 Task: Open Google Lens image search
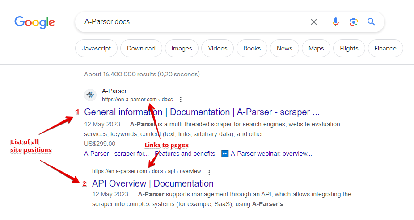click(x=354, y=22)
